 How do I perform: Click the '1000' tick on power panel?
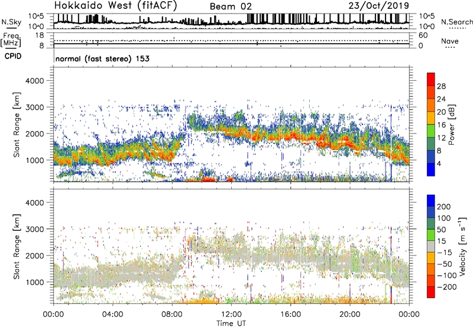click(34, 160)
